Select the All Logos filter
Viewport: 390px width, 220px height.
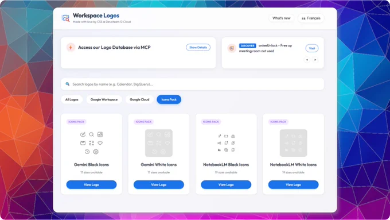click(72, 99)
